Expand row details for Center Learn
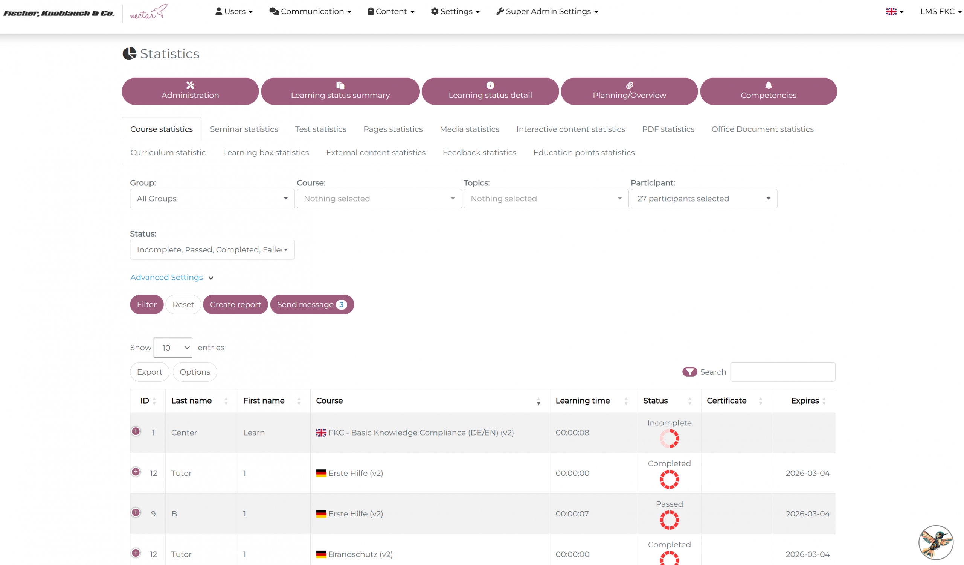 click(136, 431)
